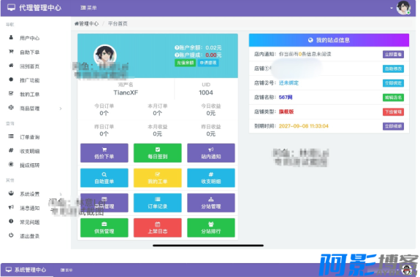420x277 pixels.
Task: Open the 低价下单 tile
Action: click(x=104, y=153)
